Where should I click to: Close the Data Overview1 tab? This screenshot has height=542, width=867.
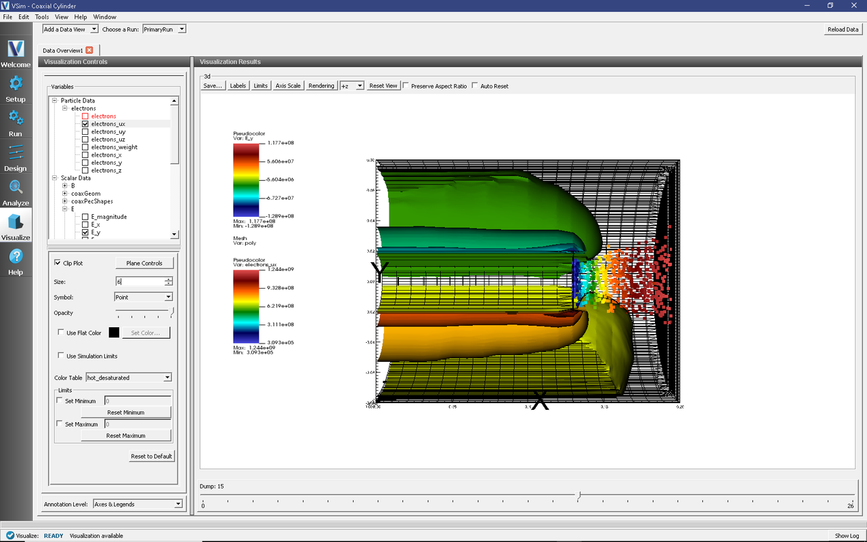(89, 50)
